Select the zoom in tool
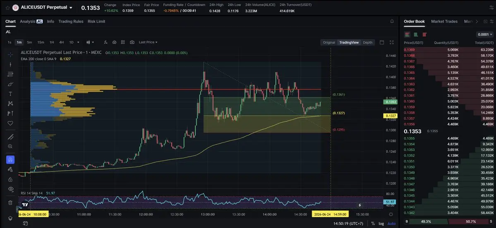Viewport: 496px width, 228px height. 10,146
